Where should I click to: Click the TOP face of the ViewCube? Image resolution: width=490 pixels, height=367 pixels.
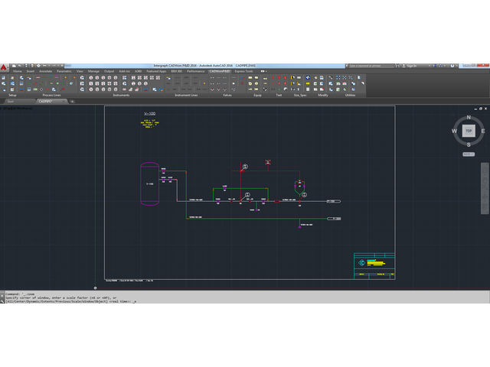[469, 131]
